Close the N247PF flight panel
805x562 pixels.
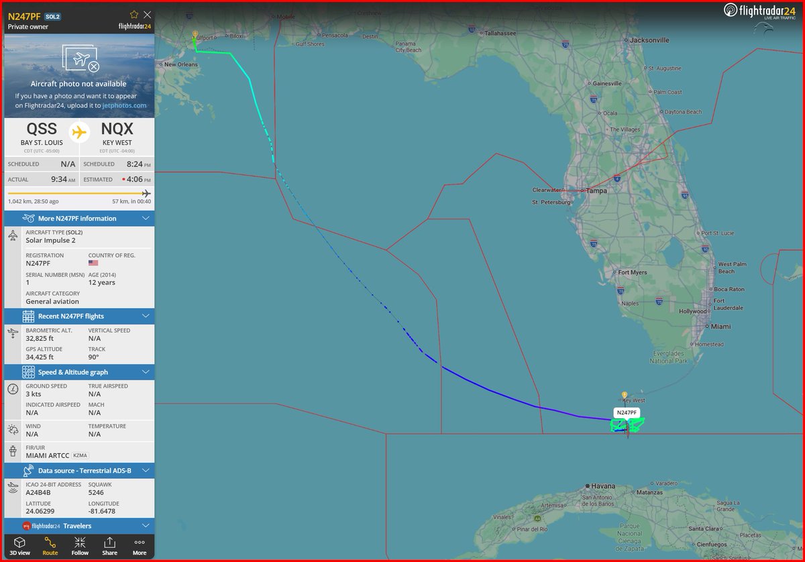148,14
